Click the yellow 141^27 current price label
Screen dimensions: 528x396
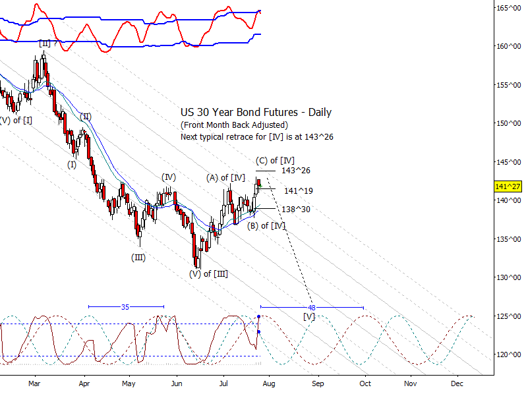pyautogui.click(x=508, y=186)
